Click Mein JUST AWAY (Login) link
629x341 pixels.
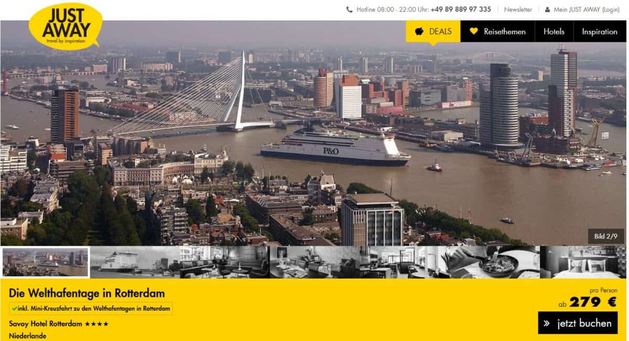[587, 9]
